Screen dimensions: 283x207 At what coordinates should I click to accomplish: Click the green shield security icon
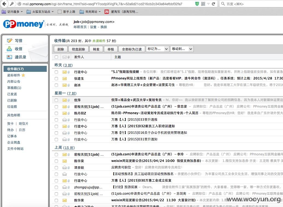click(x=197, y=4)
